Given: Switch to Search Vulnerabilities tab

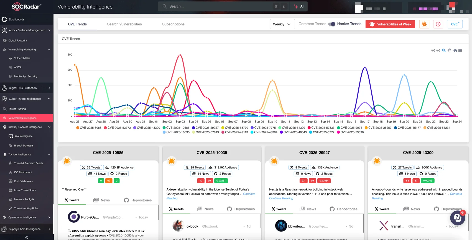Looking at the screenshot, I should pyautogui.click(x=124, y=24).
